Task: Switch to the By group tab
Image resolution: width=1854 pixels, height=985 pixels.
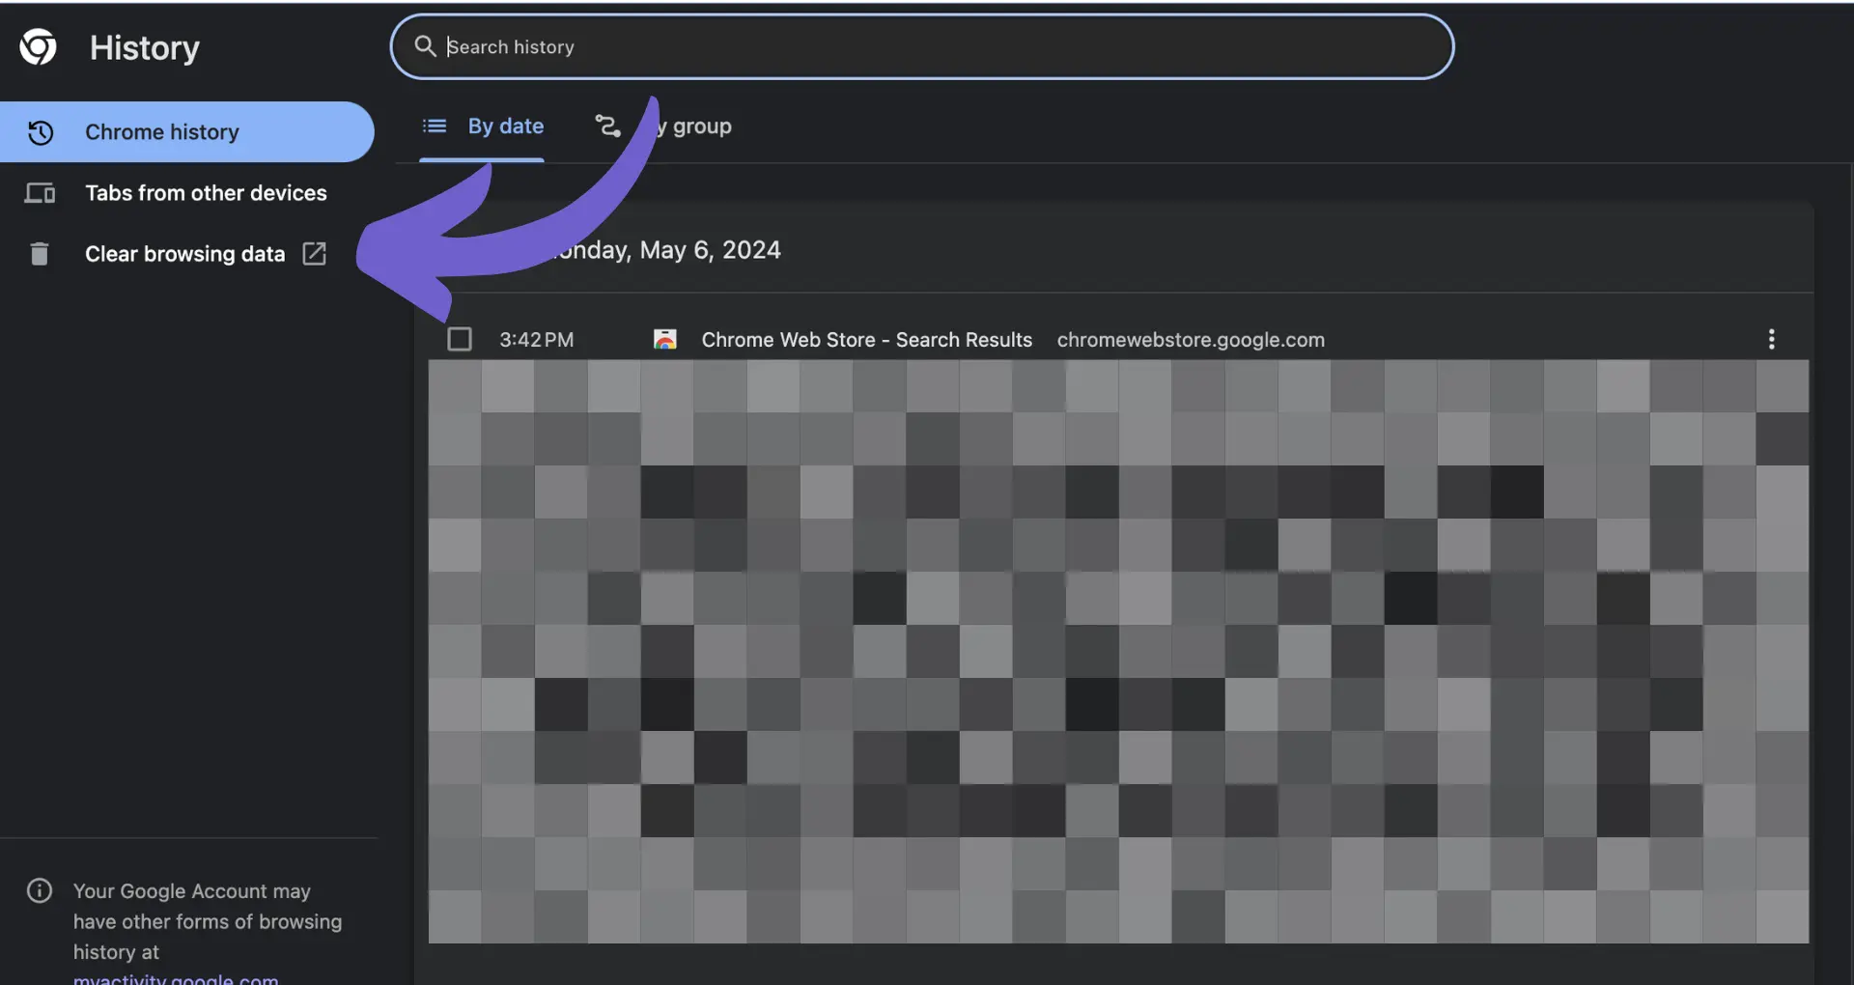Action: click(664, 127)
